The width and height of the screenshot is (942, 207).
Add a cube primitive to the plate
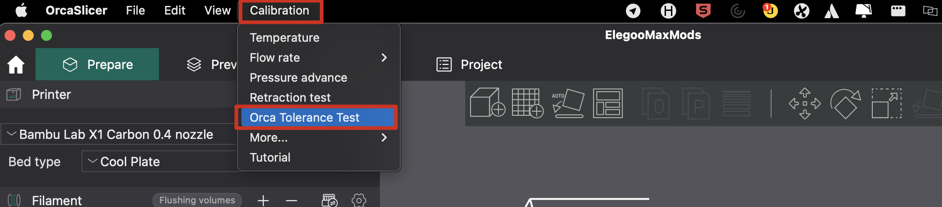click(487, 103)
